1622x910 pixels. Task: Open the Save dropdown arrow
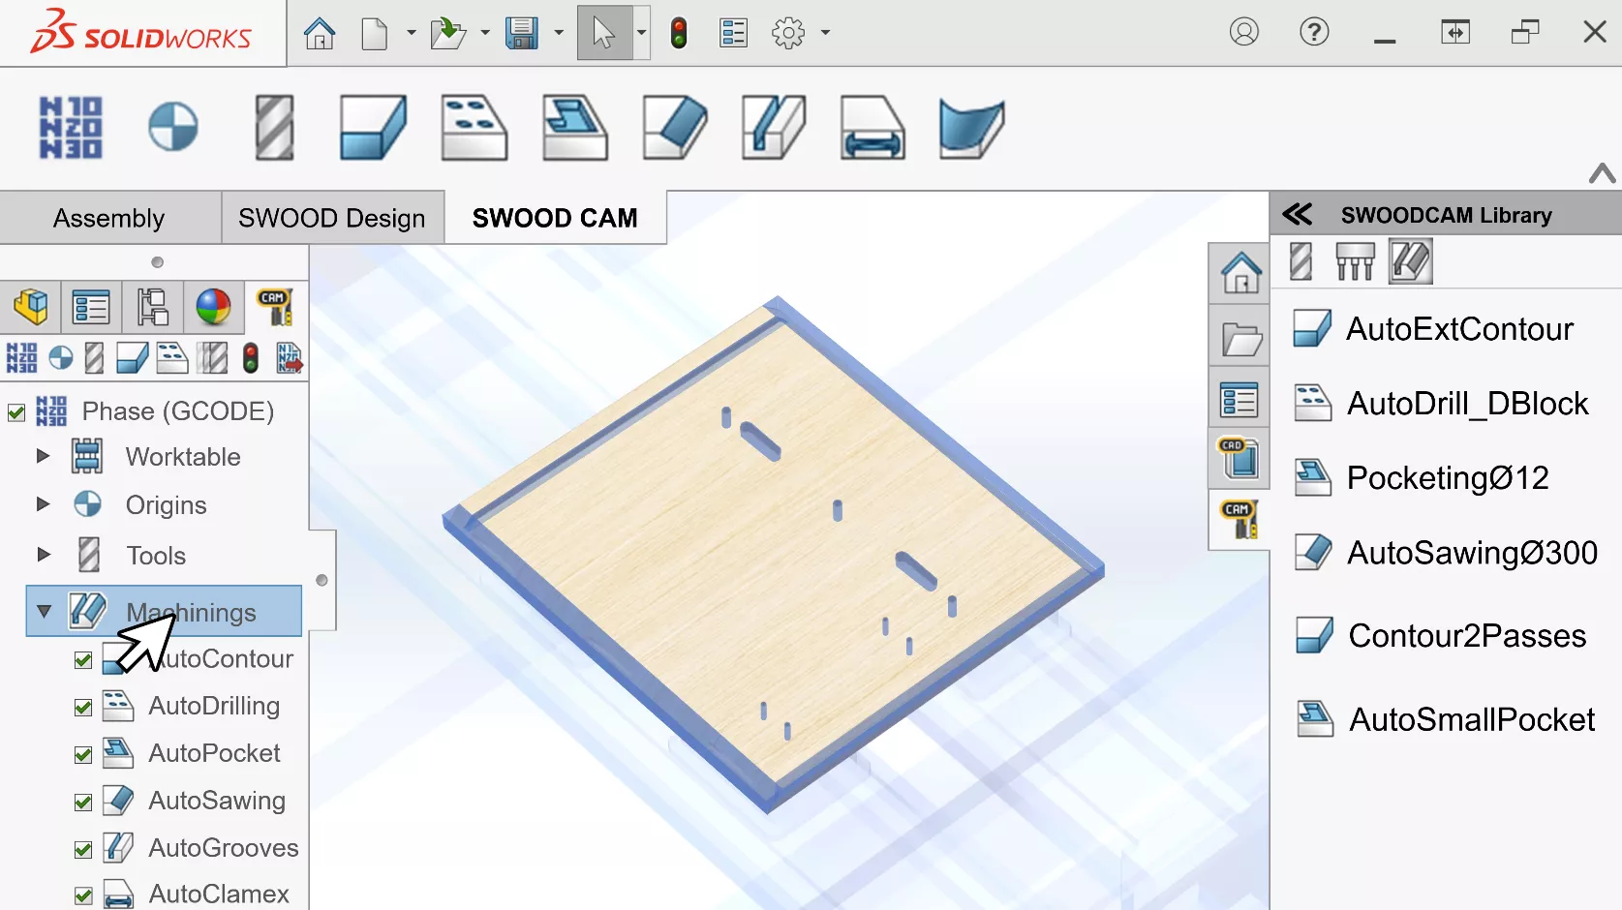tap(559, 33)
